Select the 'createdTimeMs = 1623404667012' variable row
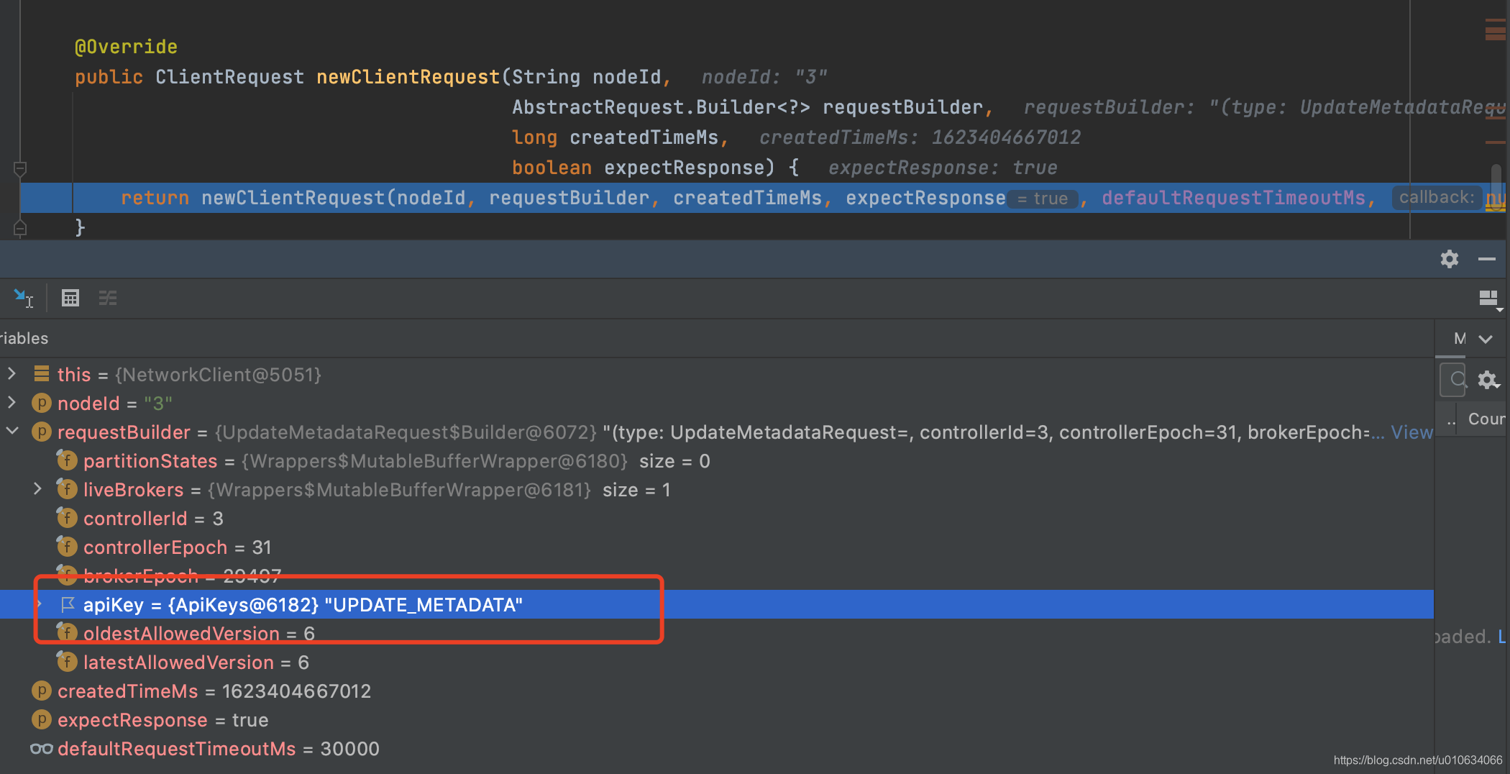Image resolution: width=1510 pixels, height=774 pixels. [x=717, y=691]
